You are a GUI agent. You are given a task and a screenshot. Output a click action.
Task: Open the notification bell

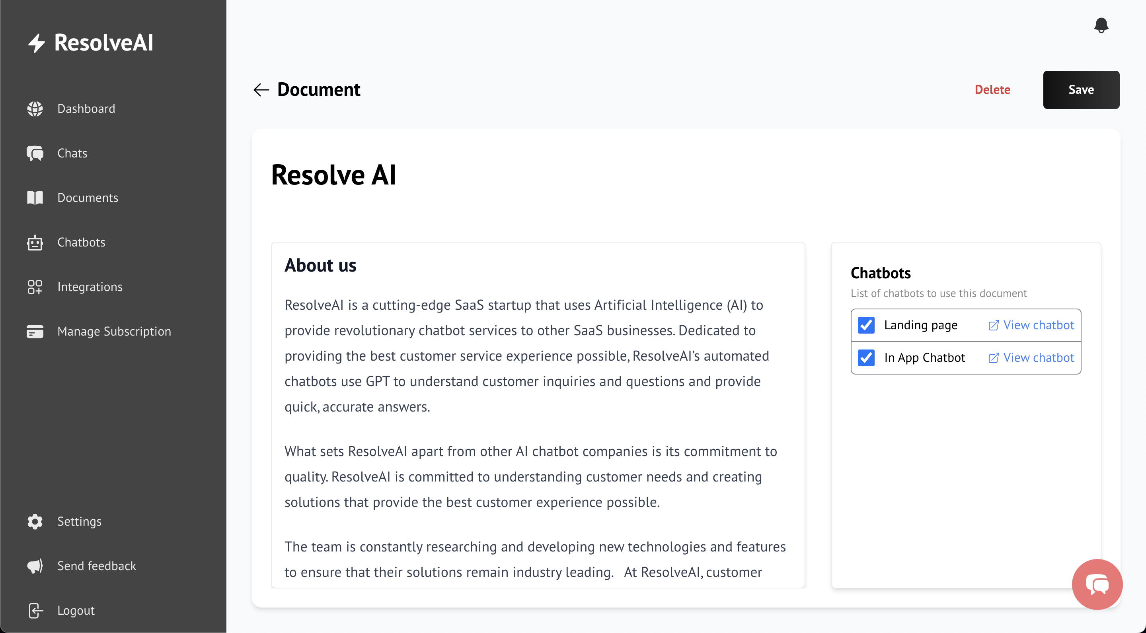pyautogui.click(x=1101, y=25)
